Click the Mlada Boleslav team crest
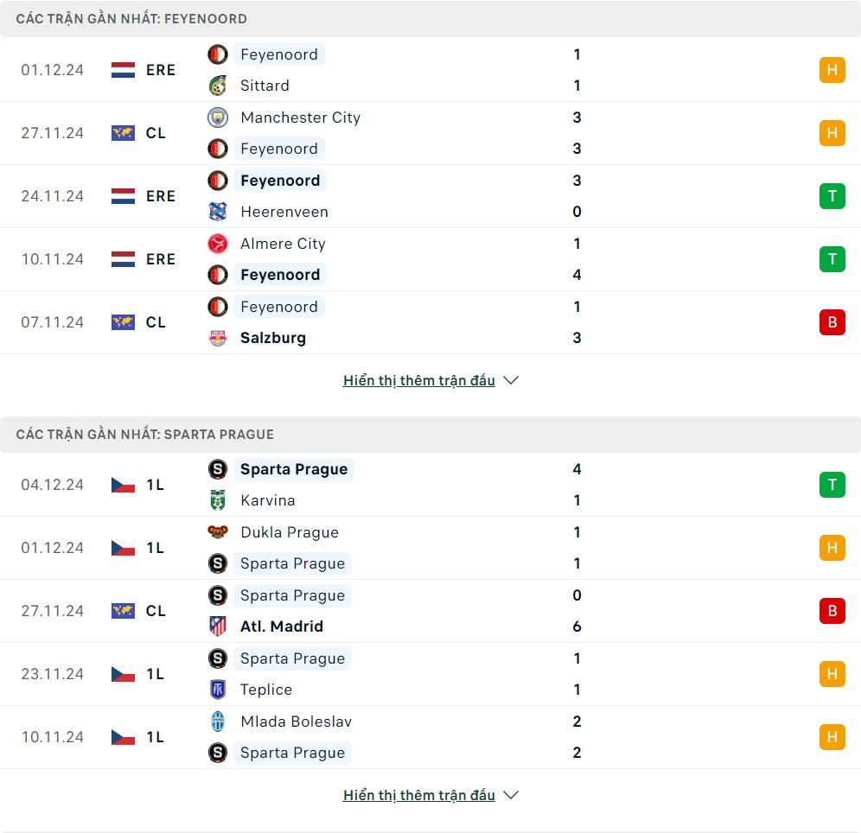 click(218, 722)
